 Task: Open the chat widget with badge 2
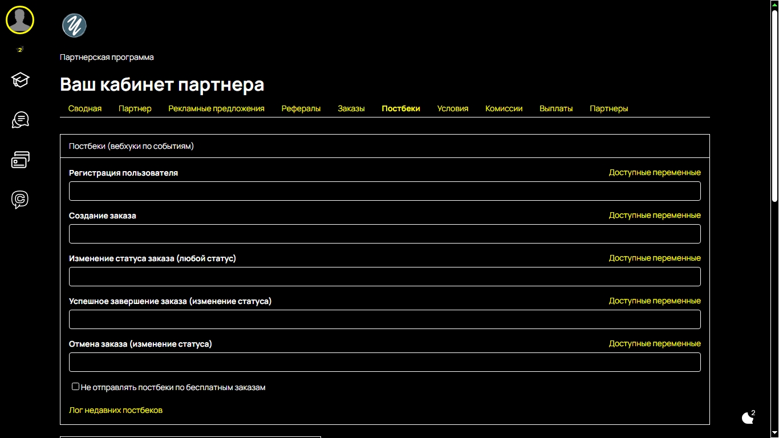point(748,418)
